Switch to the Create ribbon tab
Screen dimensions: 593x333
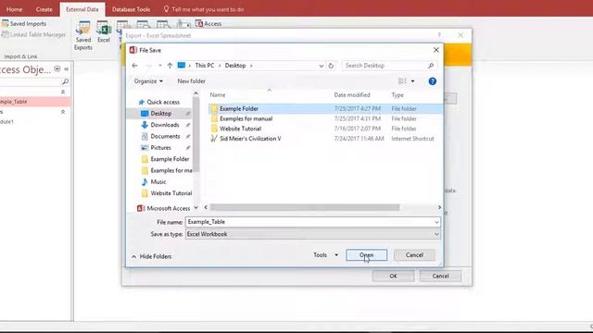pos(44,9)
